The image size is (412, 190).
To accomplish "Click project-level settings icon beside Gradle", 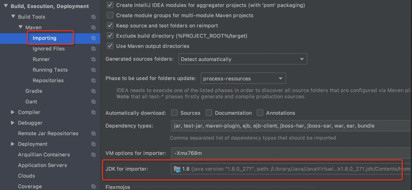I will pyautogui.click(x=93, y=91).
